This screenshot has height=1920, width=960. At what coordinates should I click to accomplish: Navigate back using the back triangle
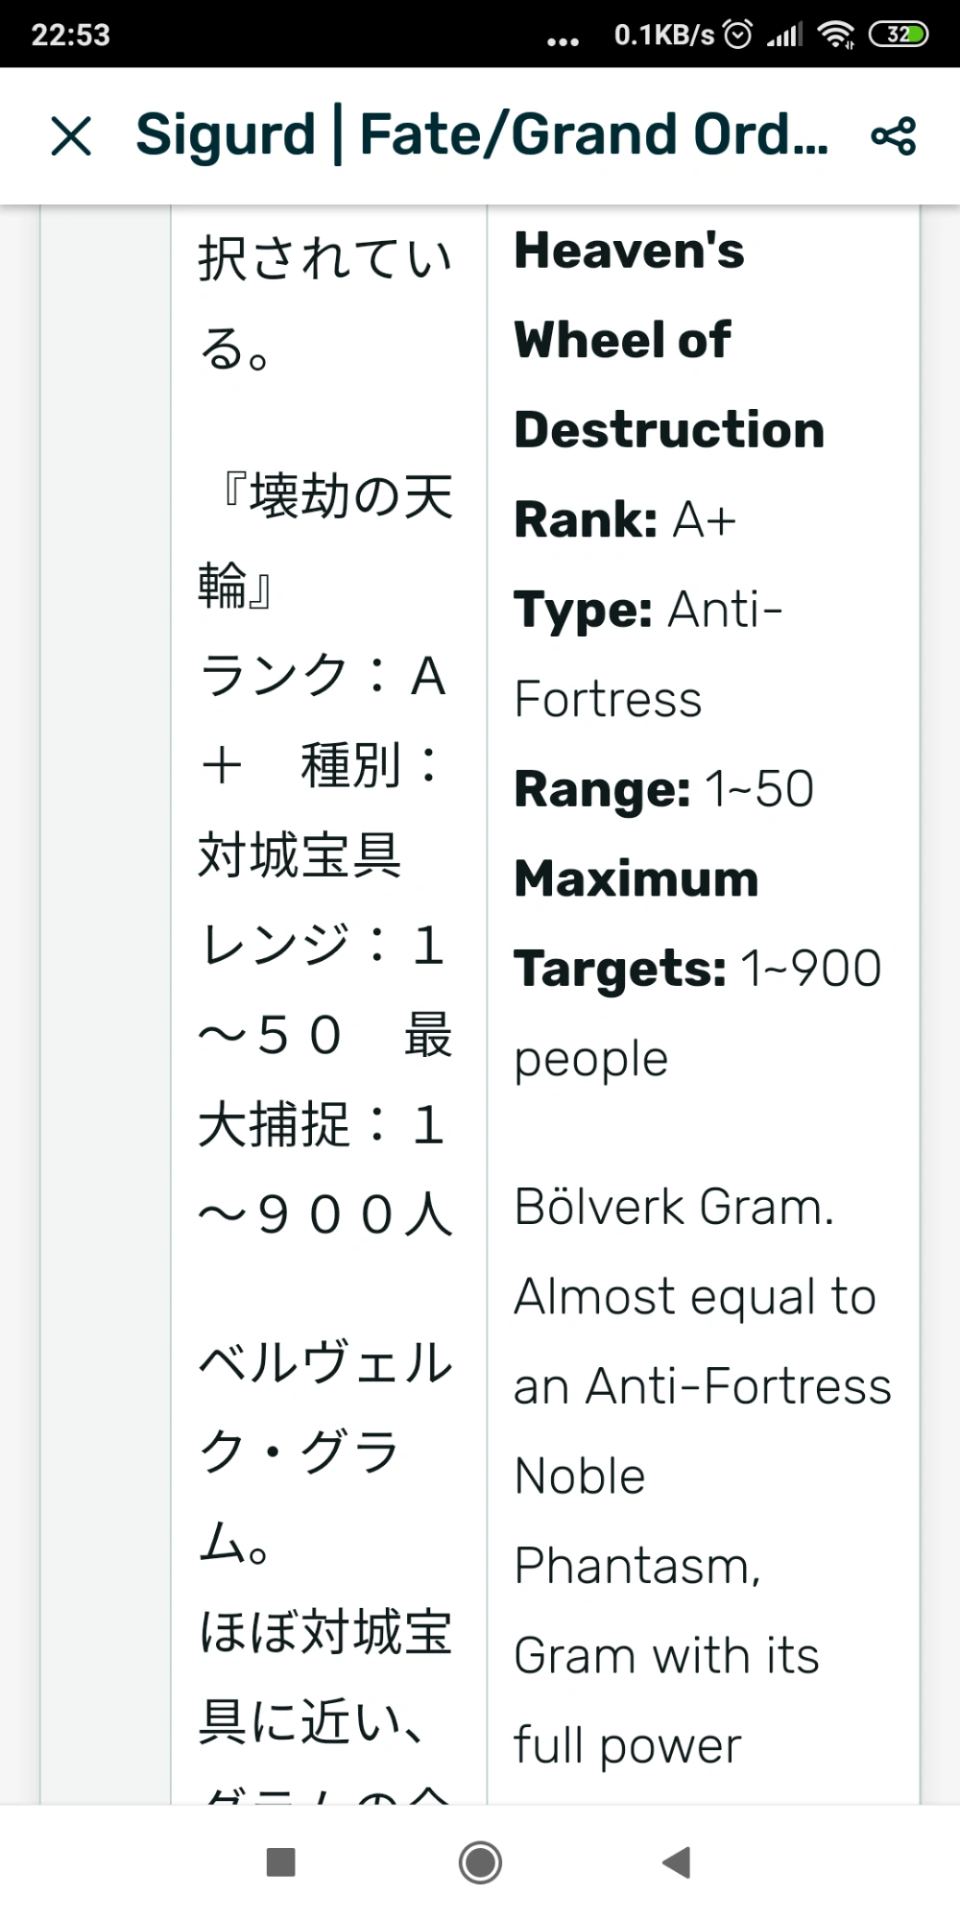pyautogui.click(x=678, y=1860)
